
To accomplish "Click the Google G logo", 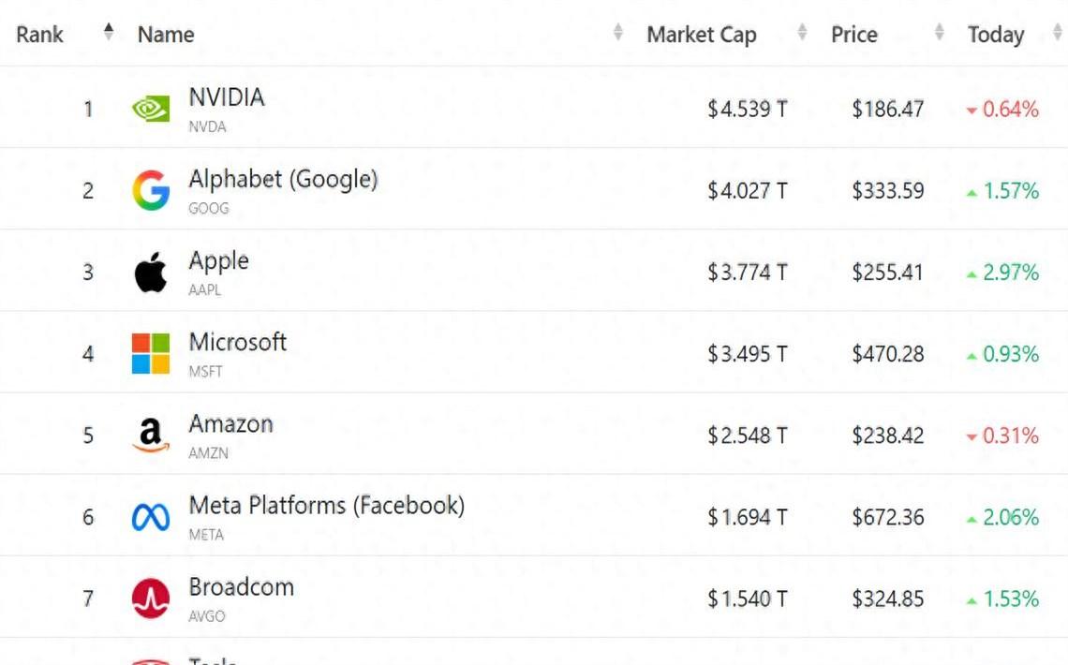I will [x=151, y=191].
